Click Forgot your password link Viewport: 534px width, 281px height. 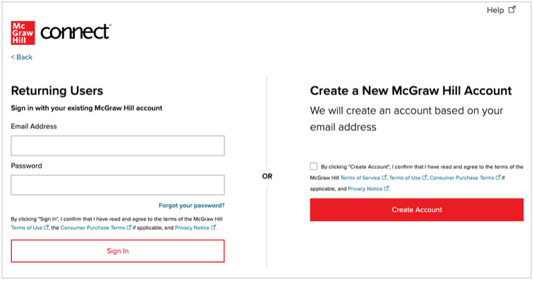coord(191,206)
